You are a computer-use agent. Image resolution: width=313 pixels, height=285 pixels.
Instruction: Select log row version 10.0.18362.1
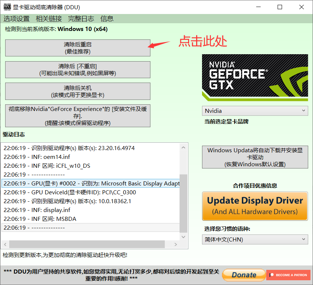point(90,201)
